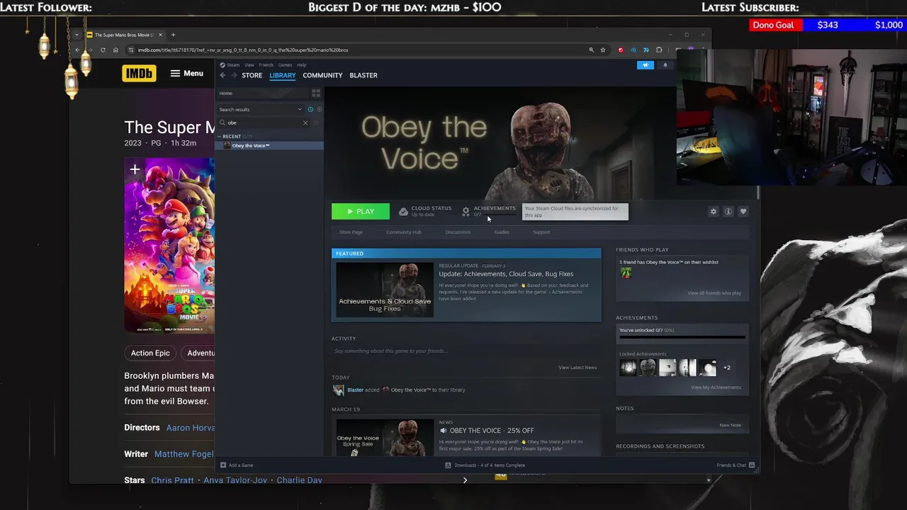Open game settings gear icon
Image resolution: width=907 pixels, height=510 pixels.
(x=714, y=212)
